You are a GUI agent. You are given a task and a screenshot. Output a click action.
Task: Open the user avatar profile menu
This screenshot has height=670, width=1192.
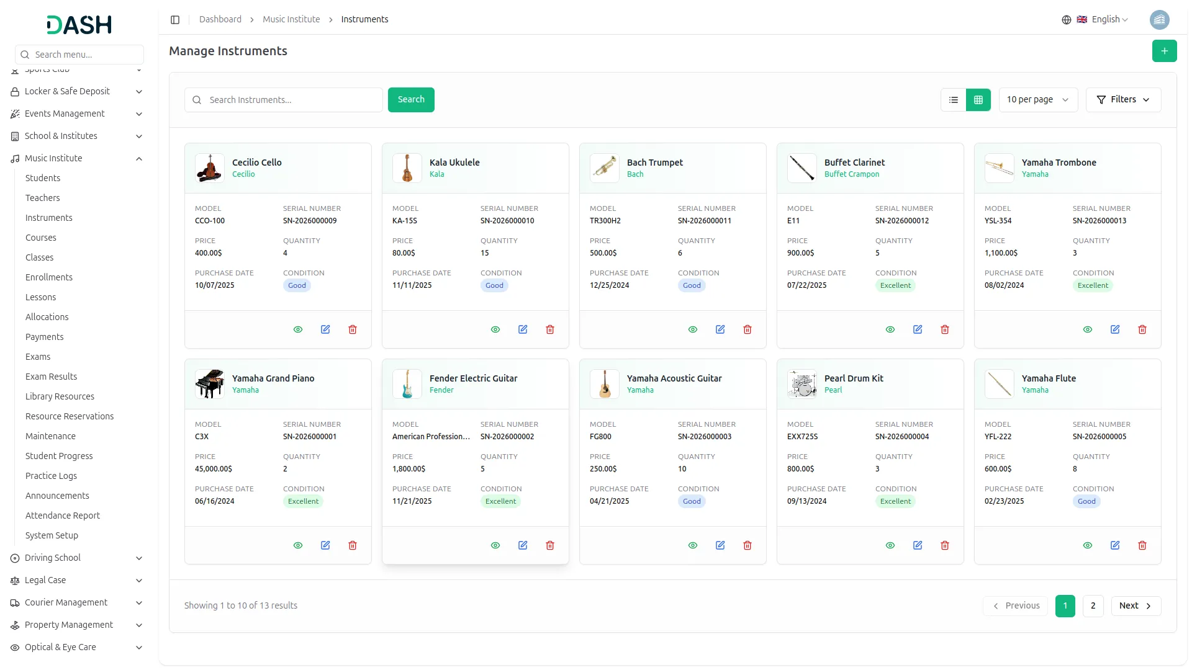pyautogui.click(x=1159, y=20)
